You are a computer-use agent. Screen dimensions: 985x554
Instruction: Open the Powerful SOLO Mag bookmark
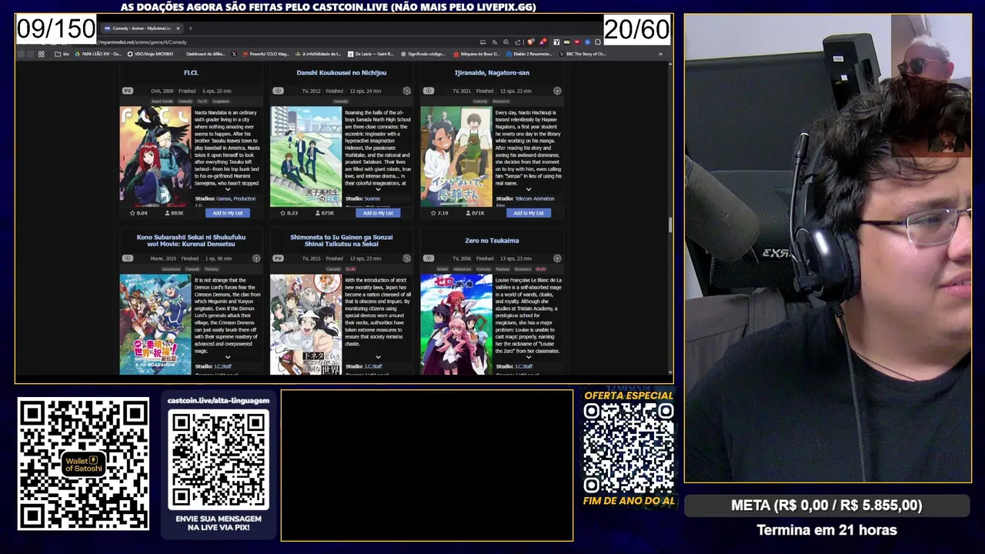265,54
